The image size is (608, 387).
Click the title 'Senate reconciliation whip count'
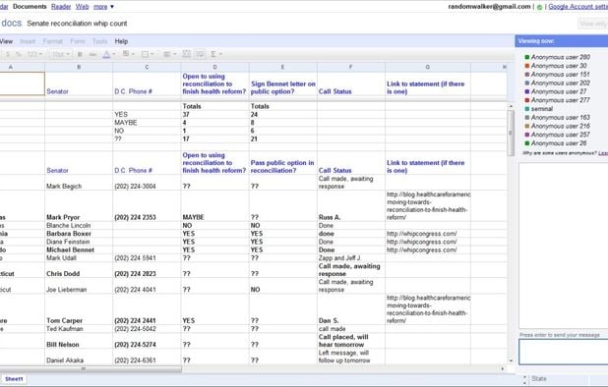point(77,24)
